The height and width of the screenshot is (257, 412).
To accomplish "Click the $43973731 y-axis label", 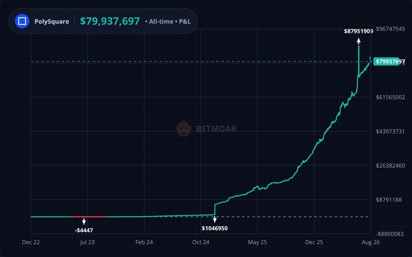I will pyautogui.click(x=390, y=131).
